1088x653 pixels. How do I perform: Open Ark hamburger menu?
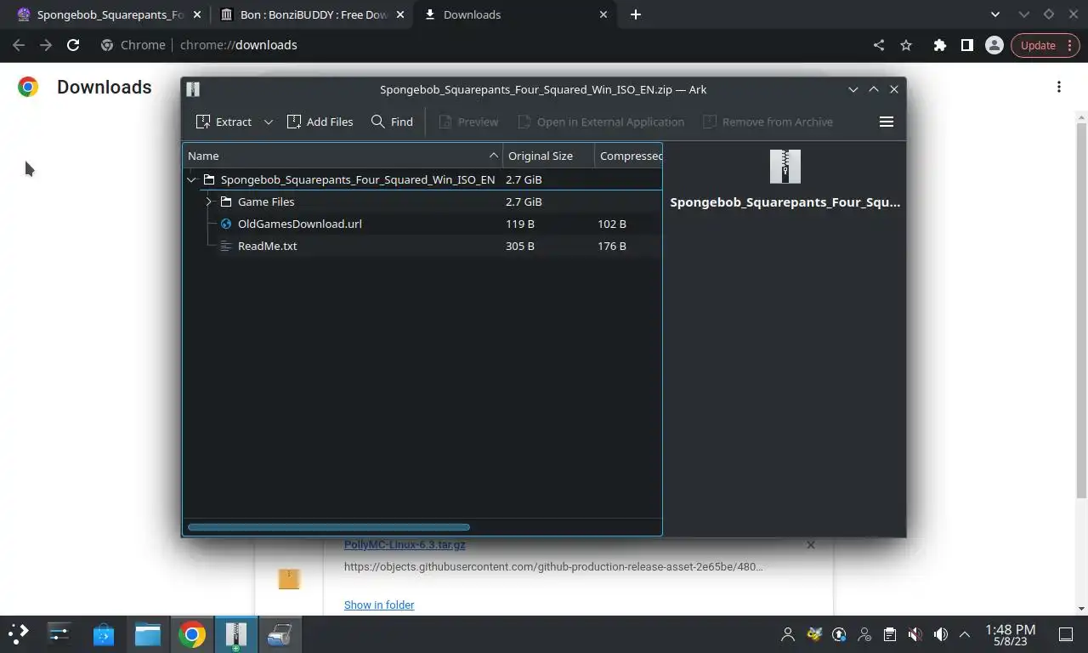tap(886, 122)
